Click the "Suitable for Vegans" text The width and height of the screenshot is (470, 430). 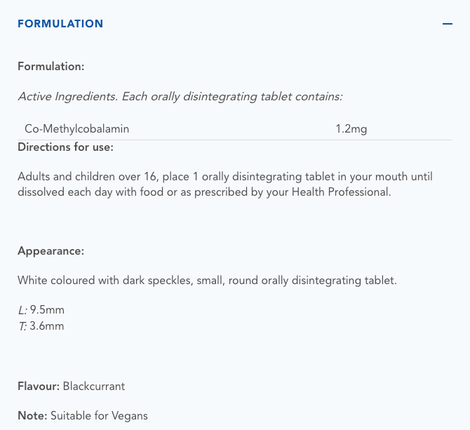pos(99,415)
